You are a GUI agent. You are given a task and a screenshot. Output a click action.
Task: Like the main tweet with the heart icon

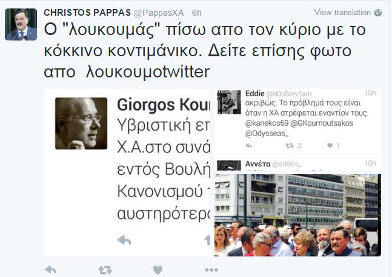[x=158, y=270]
